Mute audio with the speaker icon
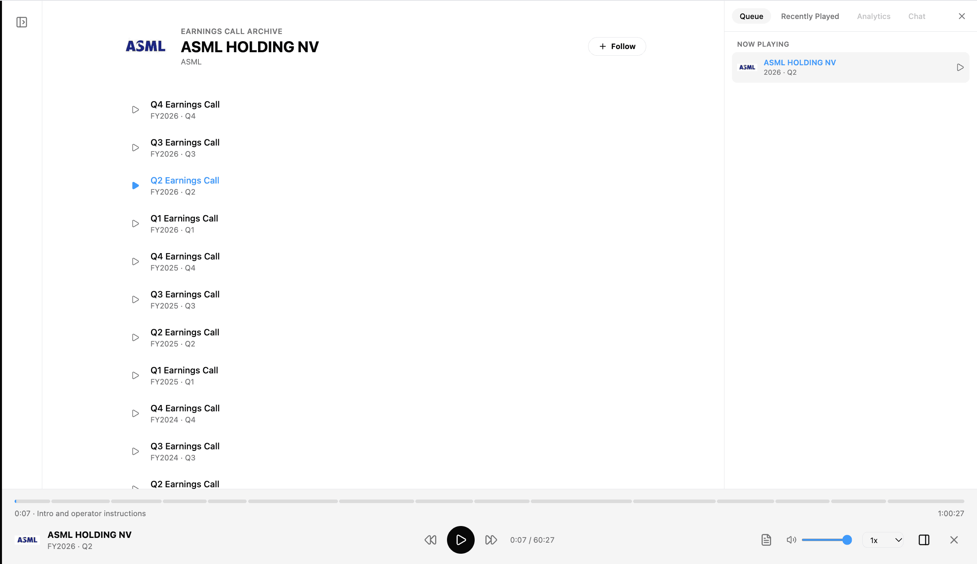 click(791, 540)
